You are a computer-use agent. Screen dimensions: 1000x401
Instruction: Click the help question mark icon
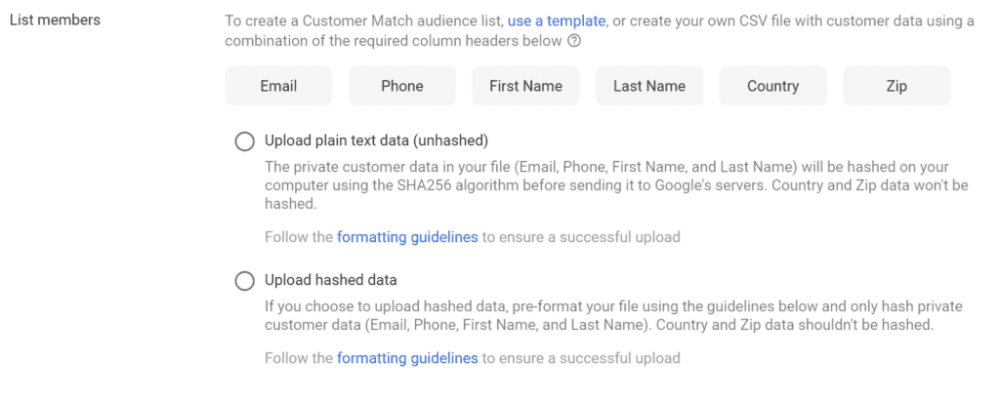point(574,41)
